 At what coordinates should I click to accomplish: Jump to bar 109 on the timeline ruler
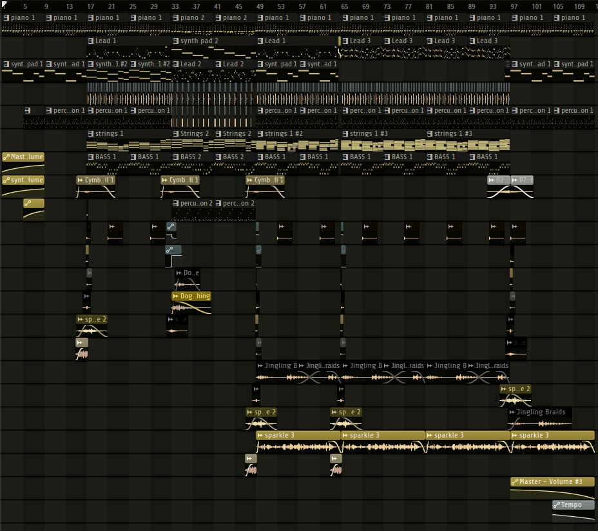pyautogui.click(x=579, y=6)
